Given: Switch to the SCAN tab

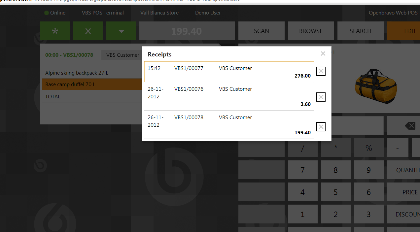Looking at the screenshot, I should tap(261, 31).
